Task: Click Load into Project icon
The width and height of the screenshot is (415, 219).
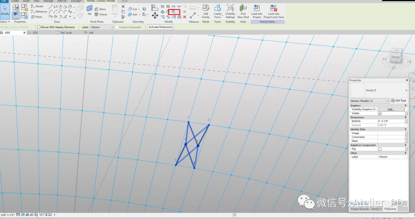Action: pos(257,12)
